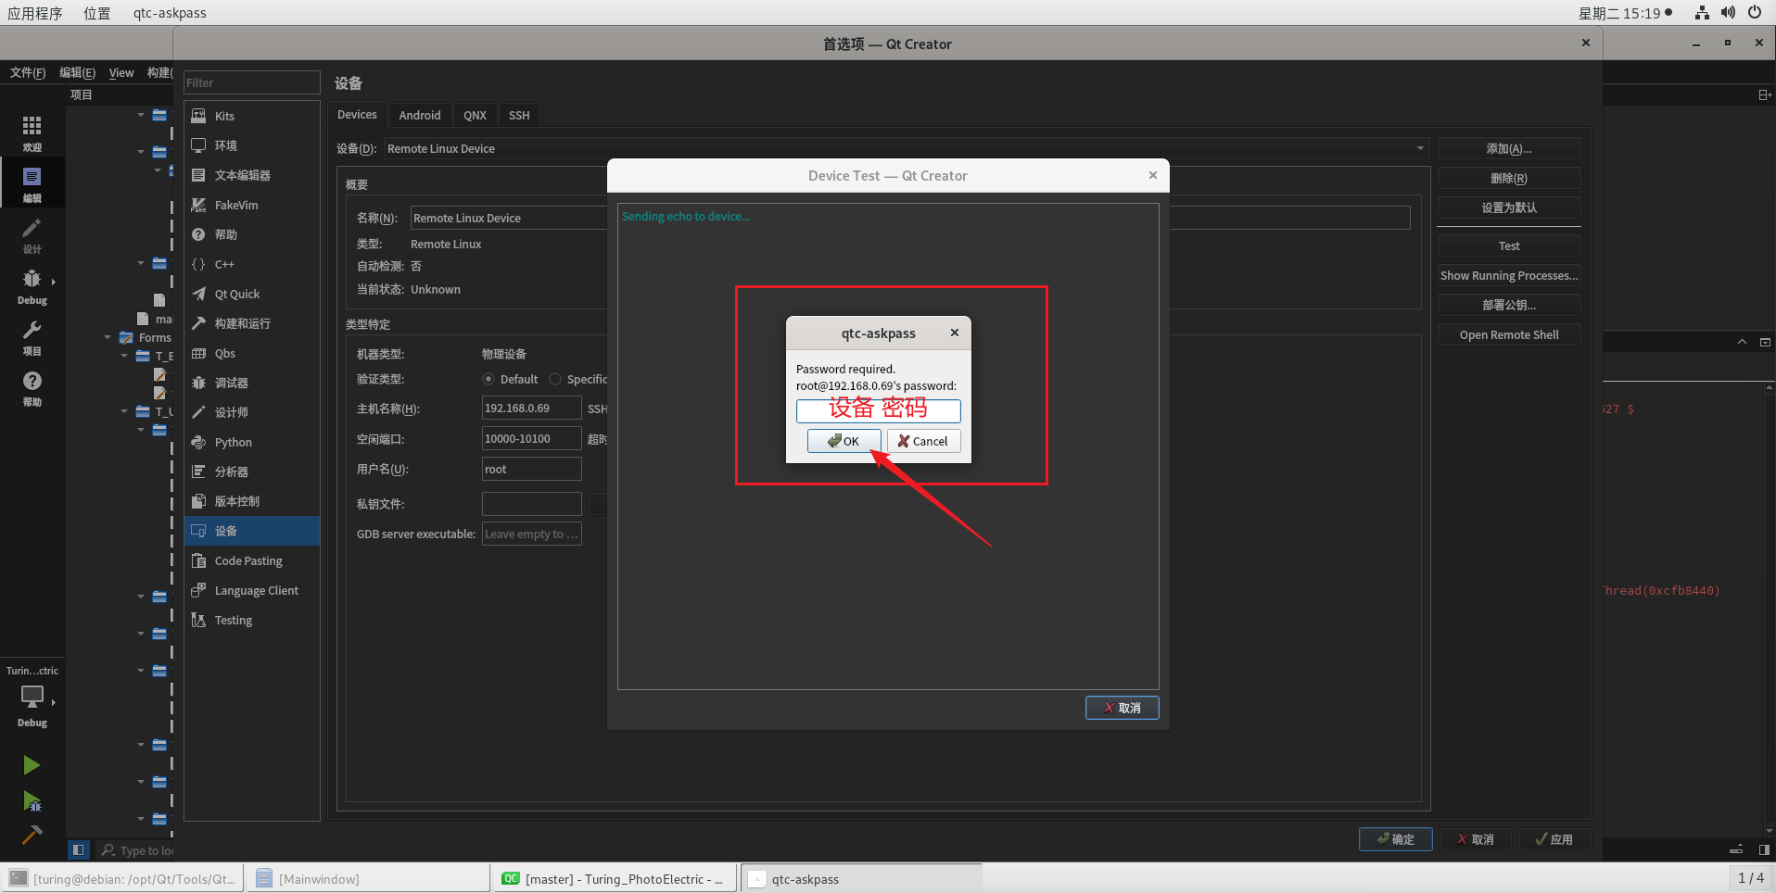This screenshot has height=893, width=1776.
Task: Click the green Run button
Action: tap(32, 765)
